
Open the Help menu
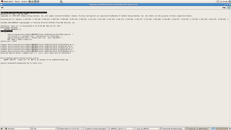(224, 8)
